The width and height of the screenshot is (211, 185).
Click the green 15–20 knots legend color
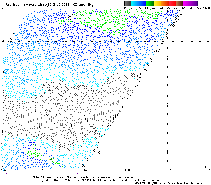(x=150, y=3)
